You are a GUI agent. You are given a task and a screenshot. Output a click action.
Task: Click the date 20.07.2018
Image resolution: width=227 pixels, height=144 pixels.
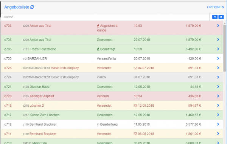[142, 58]
